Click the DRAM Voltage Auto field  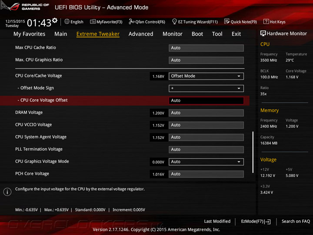click(x=206, y=113)
